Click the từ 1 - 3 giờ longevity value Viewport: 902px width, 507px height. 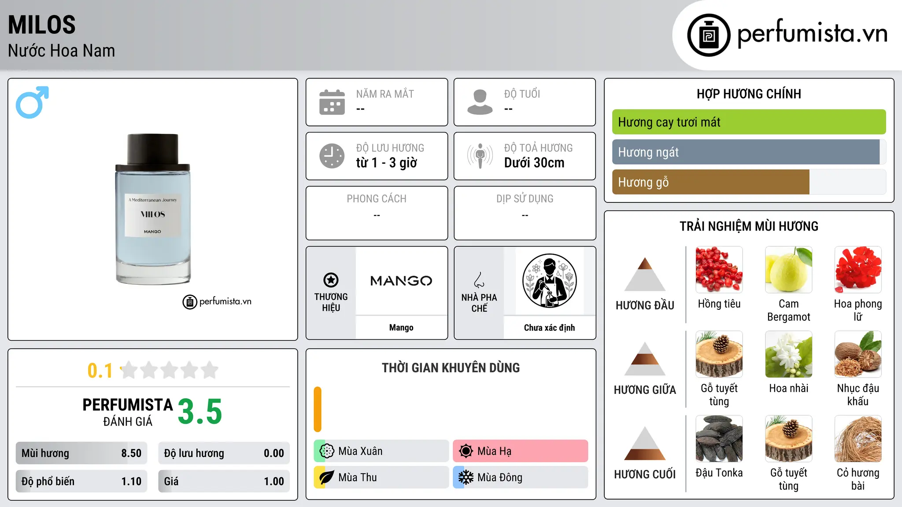(x=387, y=163)
